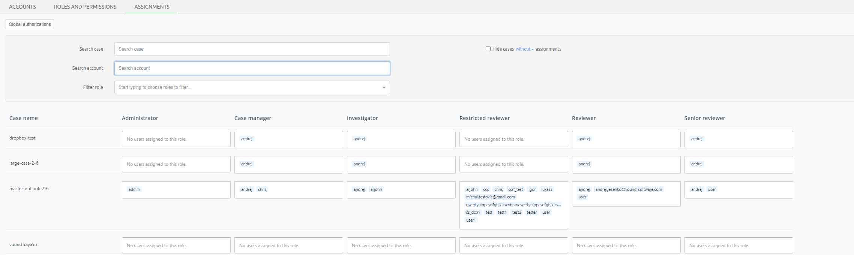Open dropbox-test Administrator assignment box
The width and height of the screenshot is (854, 255).
[x=176, y=139]
